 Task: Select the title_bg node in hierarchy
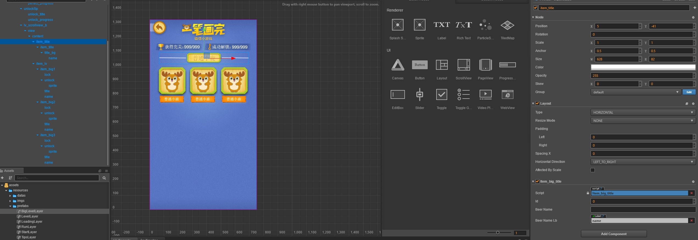(50, 53)
